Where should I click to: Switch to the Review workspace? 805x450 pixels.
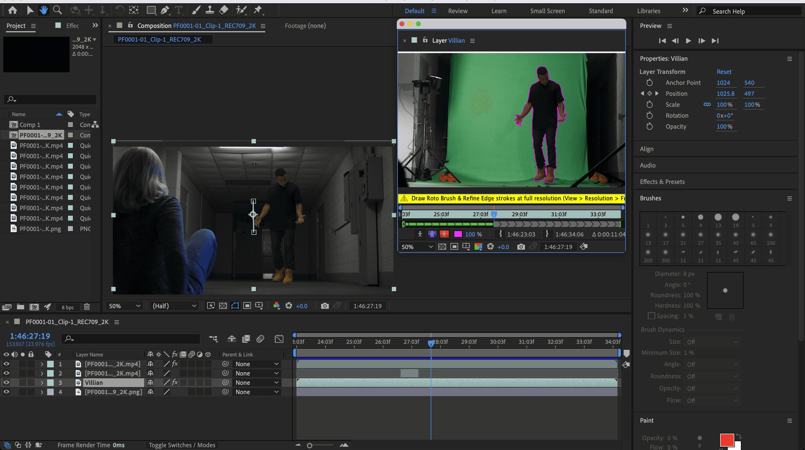[458, 11]
